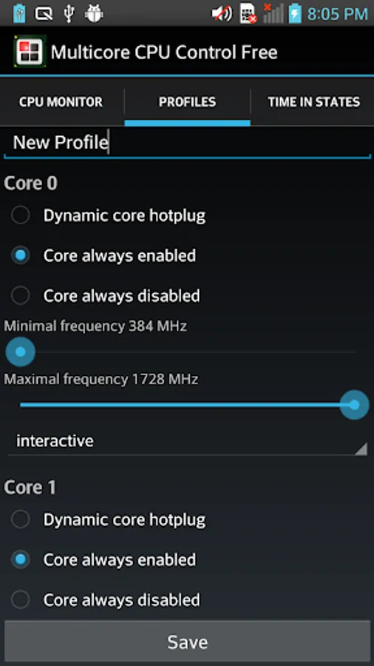Image resolution: width=374 pixels, height=666 pixels.
Task: Tap the USB connection status icon
Action: [68, 13]
